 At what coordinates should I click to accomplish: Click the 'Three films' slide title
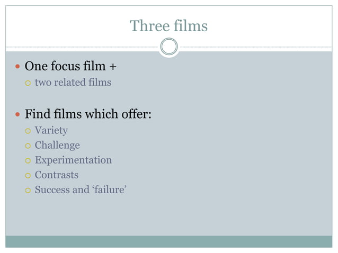(x=168, y=25)
